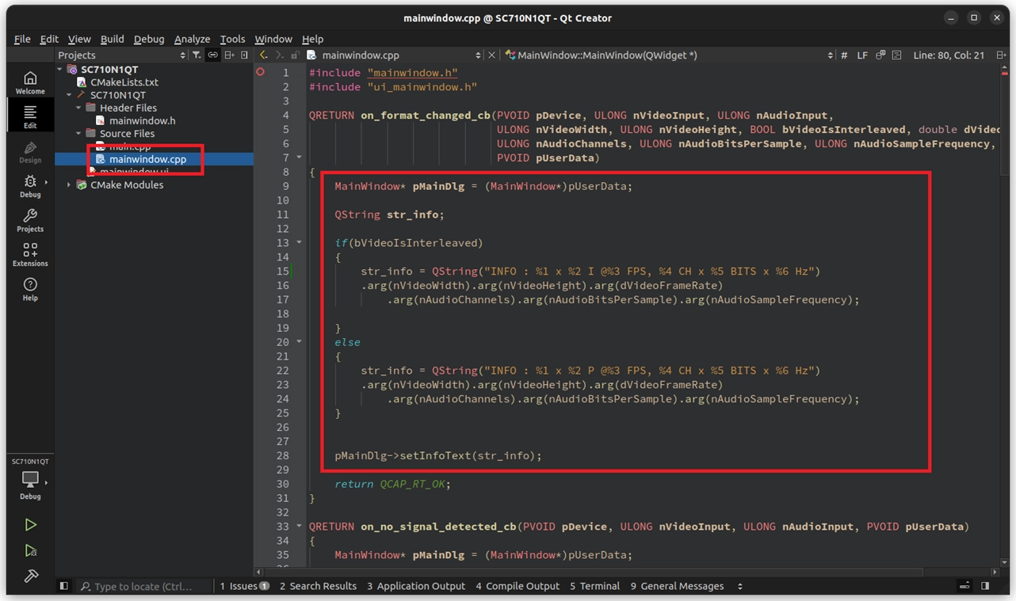Open the project tree filter icon
This screenshot has width=1016, height=601.
pyautogui.click(x=197, y=55)
